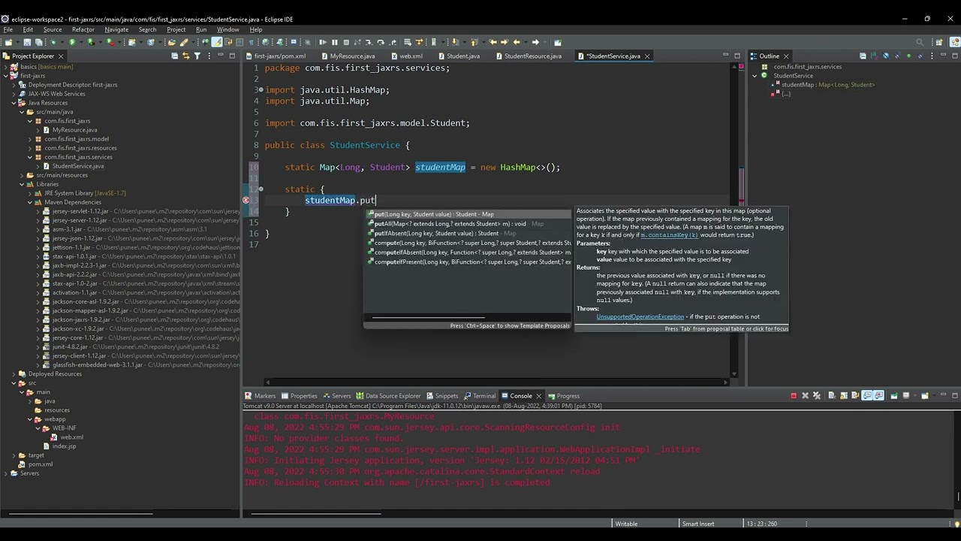The width and height of the screenshot is (961, 541).
Task: Open the Data Source Explorer tab
Action: (x=388, y=396)
